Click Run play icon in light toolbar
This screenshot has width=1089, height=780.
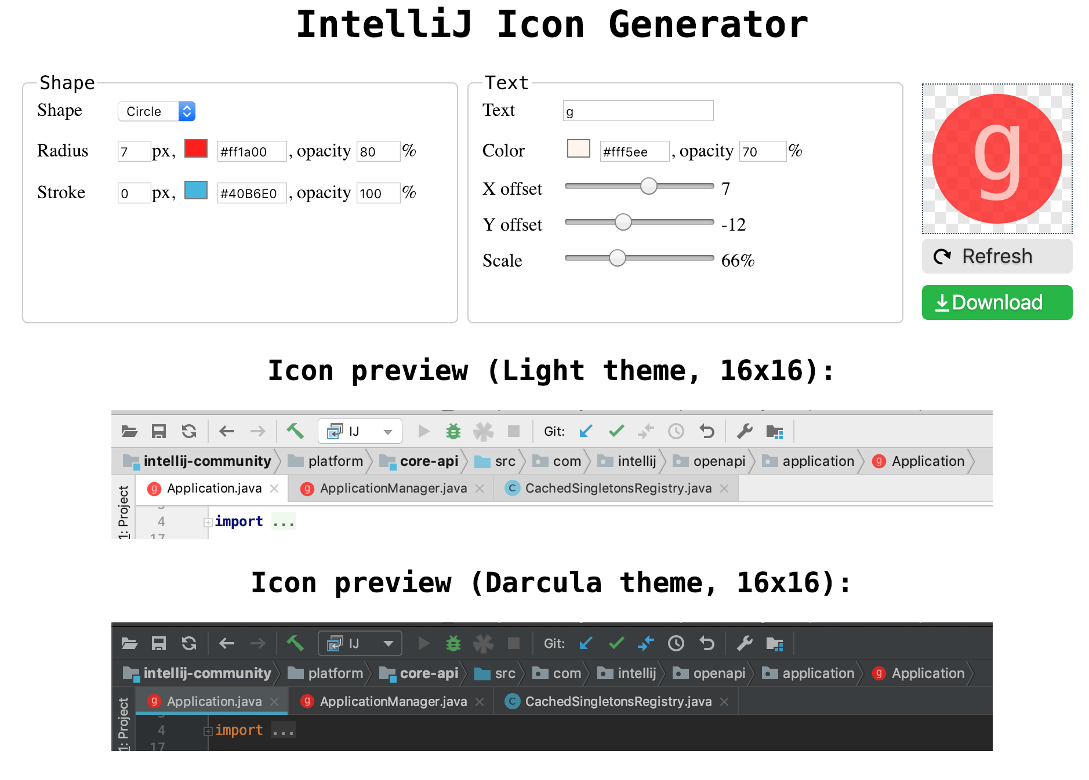(x=424, y=431)
